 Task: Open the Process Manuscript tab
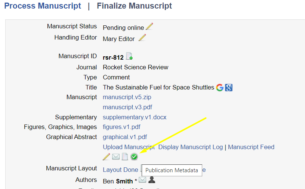click(43, 6)
